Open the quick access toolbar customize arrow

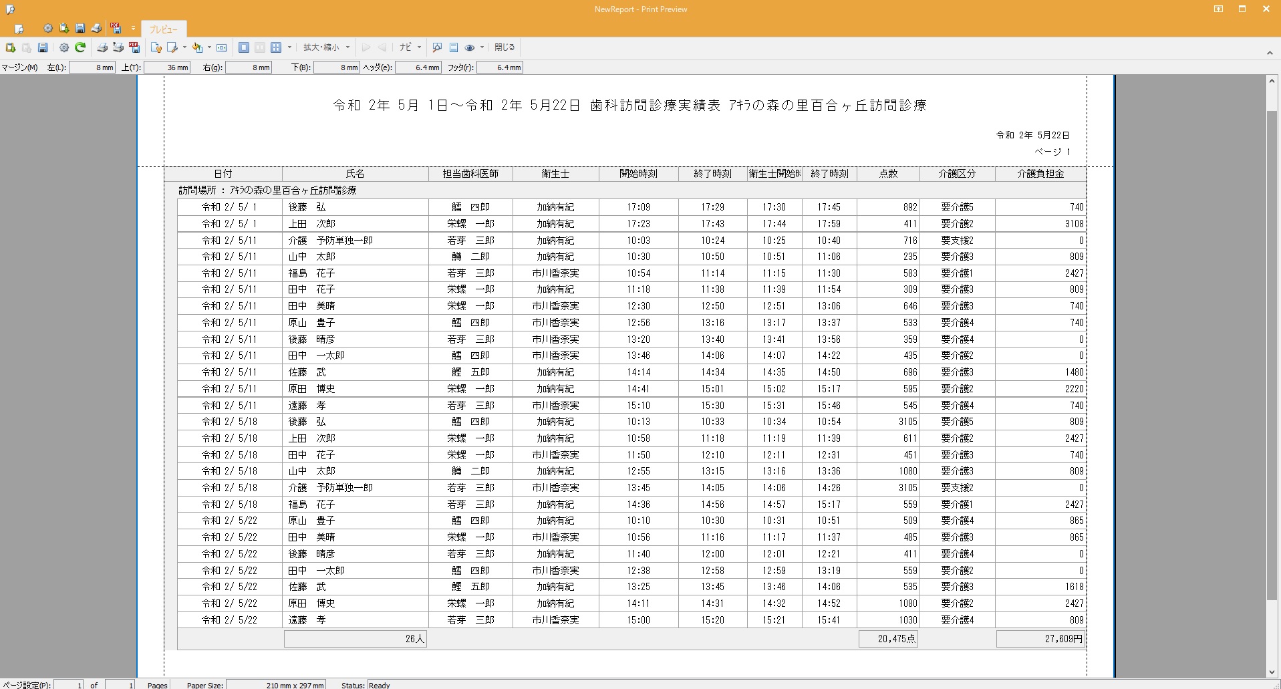coord(133,28)
